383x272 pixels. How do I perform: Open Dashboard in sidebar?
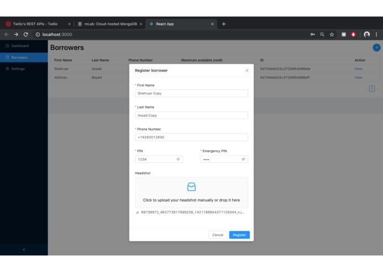[x=24, y=46]
